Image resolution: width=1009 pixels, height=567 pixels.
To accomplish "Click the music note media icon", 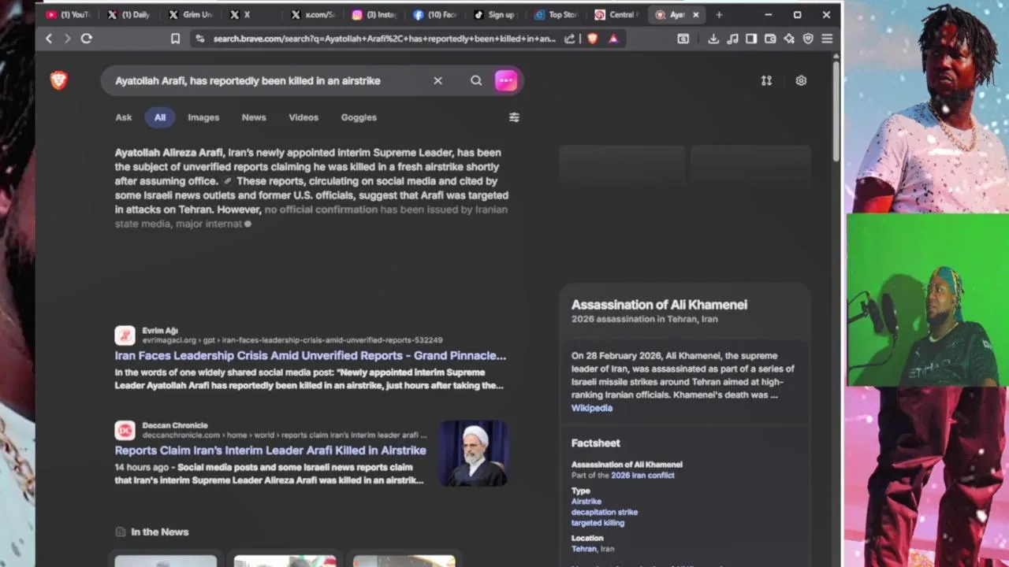I will pyautogui.click(x=732, y=39).
